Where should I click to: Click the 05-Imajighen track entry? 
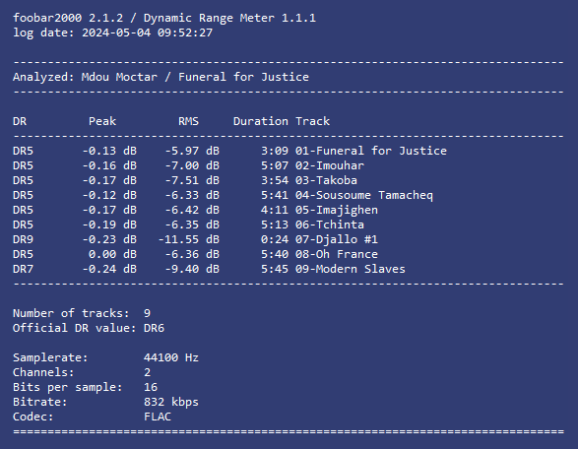click(x=337, y=210)
